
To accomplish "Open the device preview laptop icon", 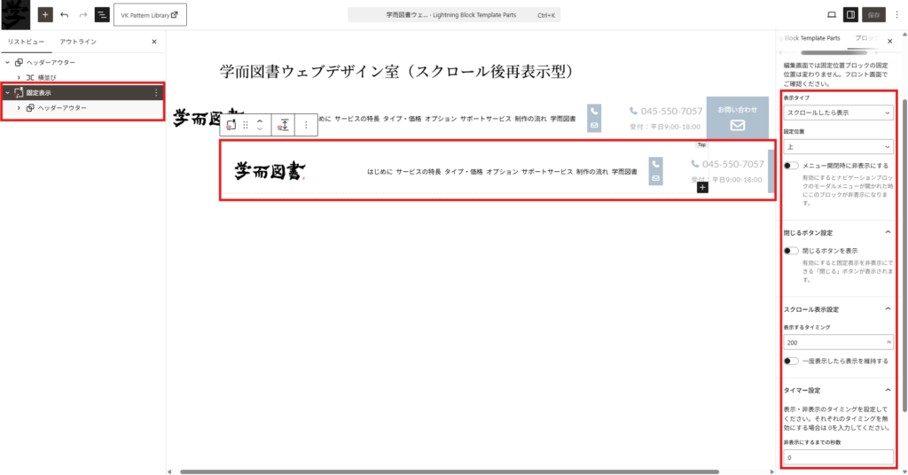I will click(831, 15).
